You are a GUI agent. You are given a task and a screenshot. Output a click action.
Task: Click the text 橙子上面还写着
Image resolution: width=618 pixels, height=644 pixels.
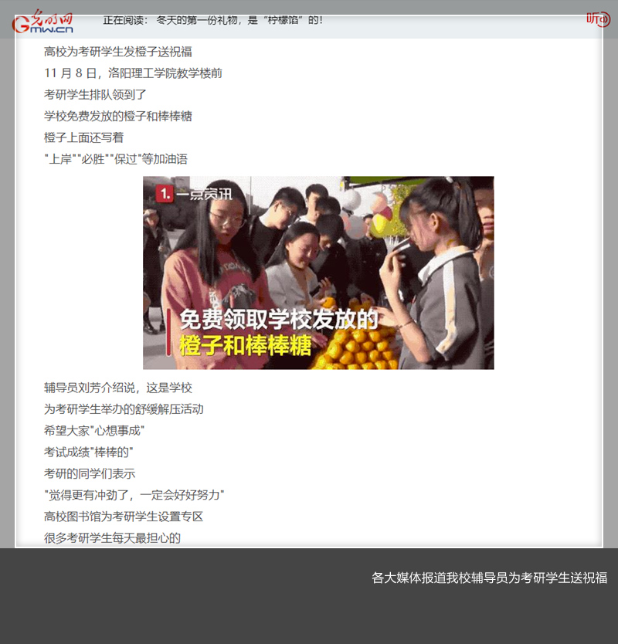click(x=83, y=137)
